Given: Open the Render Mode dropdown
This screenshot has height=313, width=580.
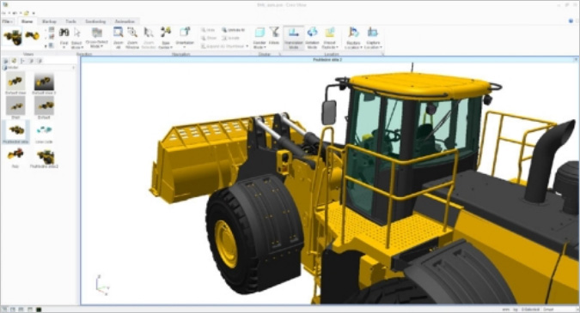Looking at the screenshot, I should point(259,37).
